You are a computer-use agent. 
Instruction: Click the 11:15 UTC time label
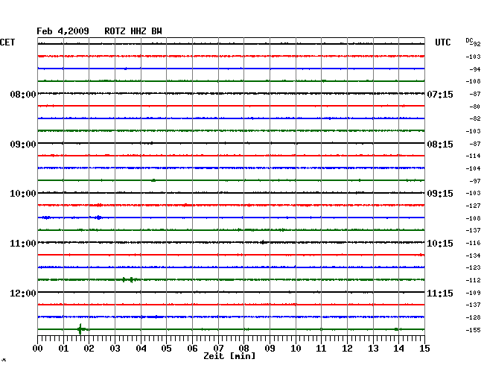pos(440,293)
